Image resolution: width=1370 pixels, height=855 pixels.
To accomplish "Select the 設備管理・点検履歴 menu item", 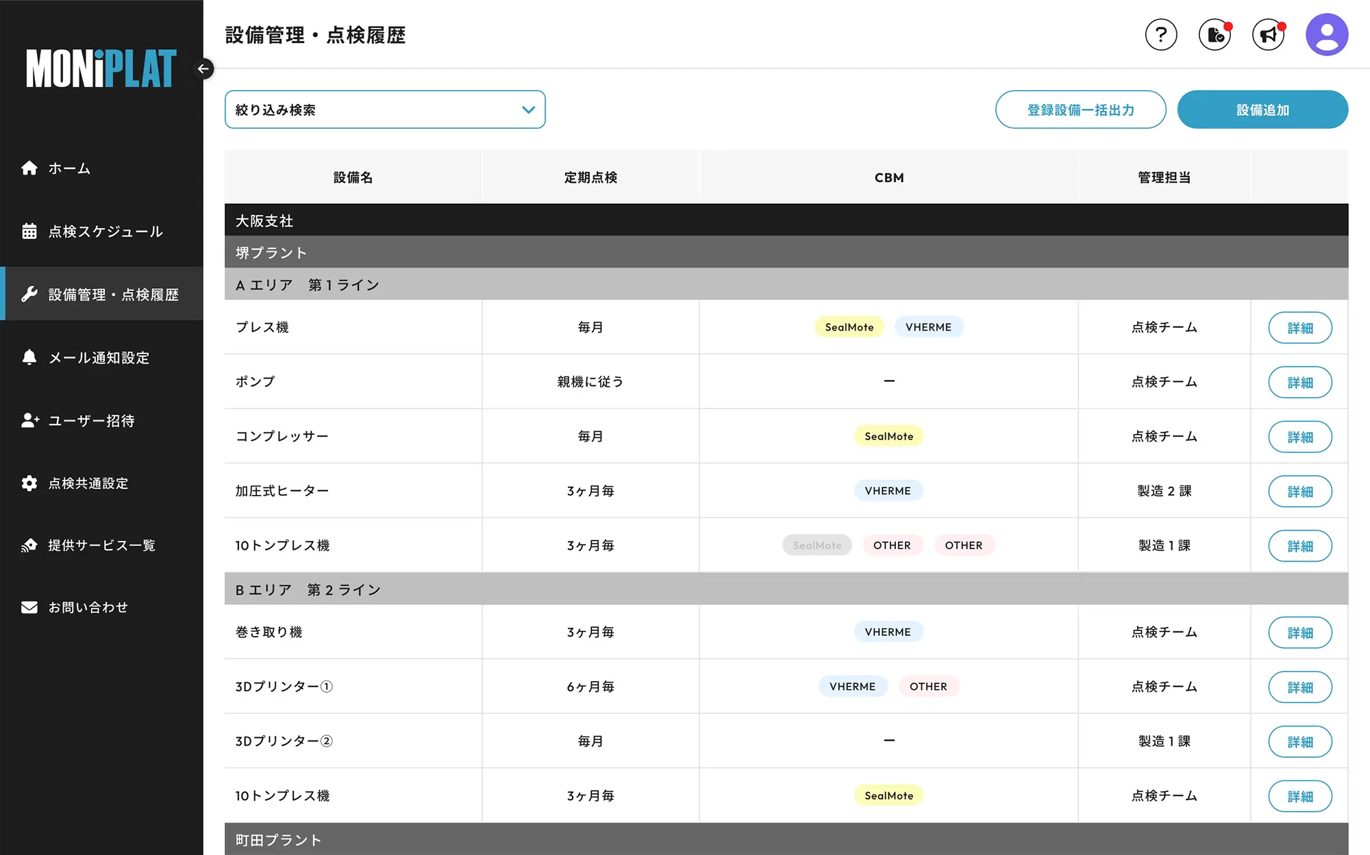I will pos(103,294).
